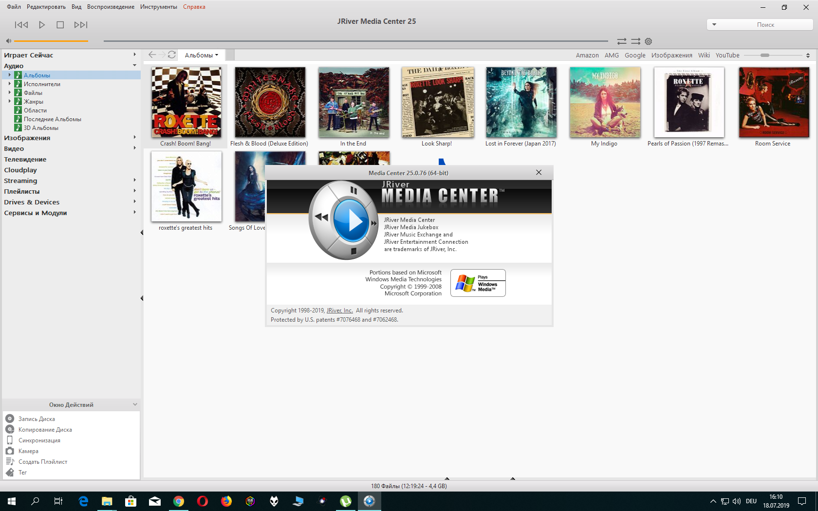This screenshot has height=511, width=818.
Task: Click the volume speaker icon
Action: (8, 41)
